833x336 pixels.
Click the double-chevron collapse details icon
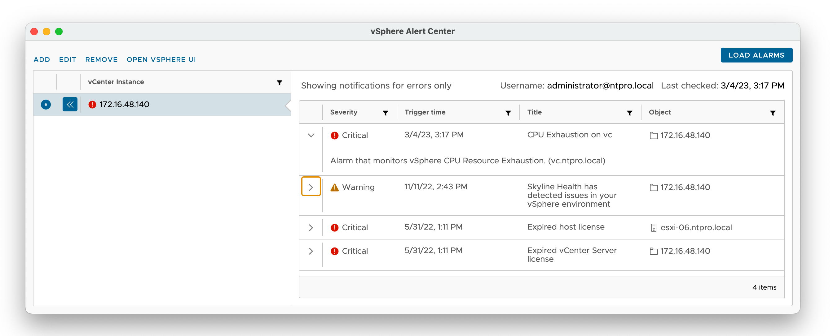point(70,104)
